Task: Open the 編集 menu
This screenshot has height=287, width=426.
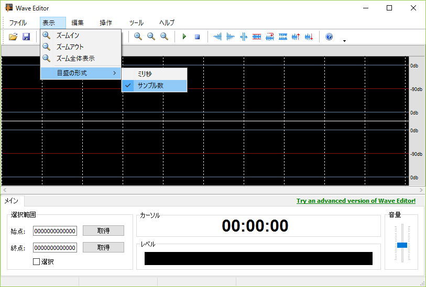Action: 78,23
